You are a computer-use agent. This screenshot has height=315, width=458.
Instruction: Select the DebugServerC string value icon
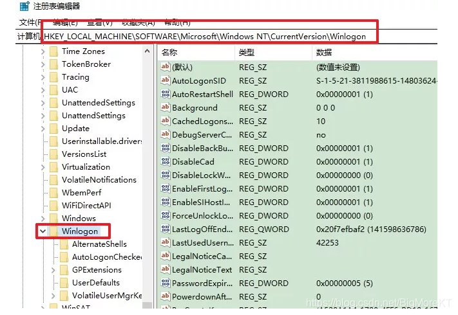pos(166,134)
